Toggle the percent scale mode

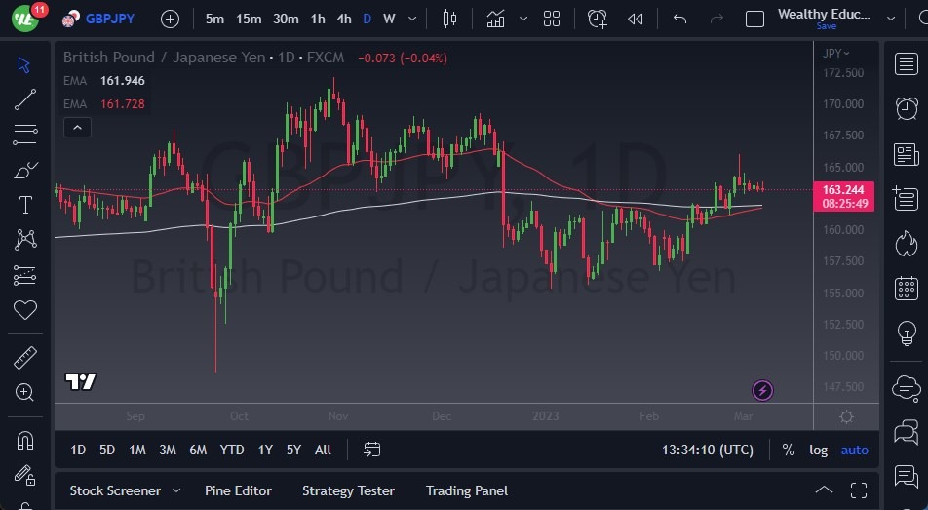pyautogui.click(x=789, y=451)
